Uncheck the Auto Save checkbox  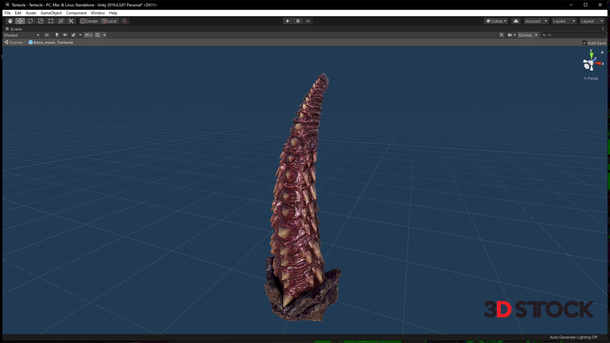coord(584,43)
